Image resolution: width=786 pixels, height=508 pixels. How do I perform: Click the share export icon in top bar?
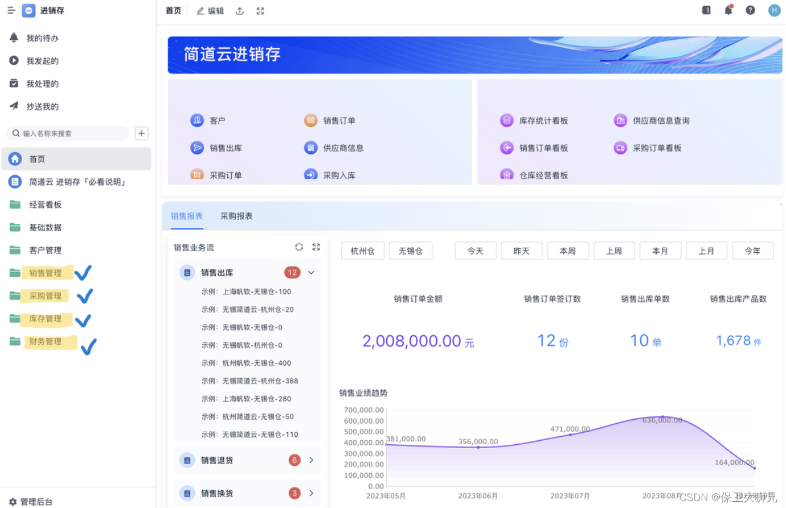coord(240,11)
